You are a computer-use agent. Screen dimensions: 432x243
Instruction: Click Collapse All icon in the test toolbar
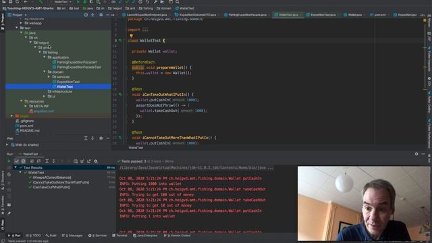[54, 161]
